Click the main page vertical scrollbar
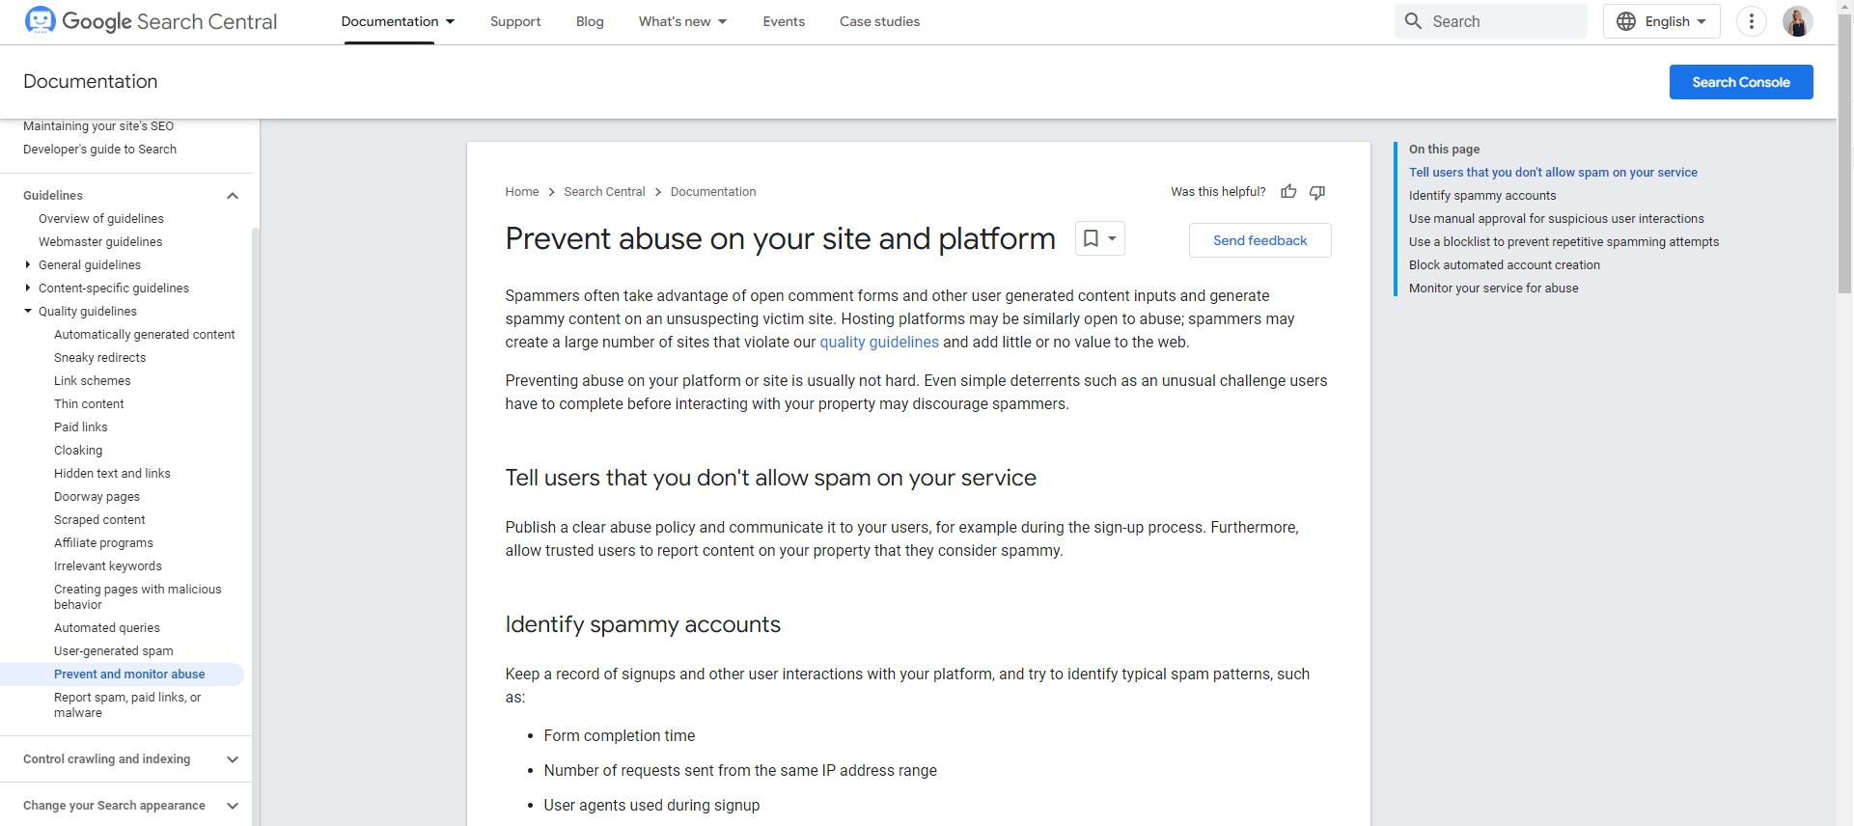 point(1845,154)
